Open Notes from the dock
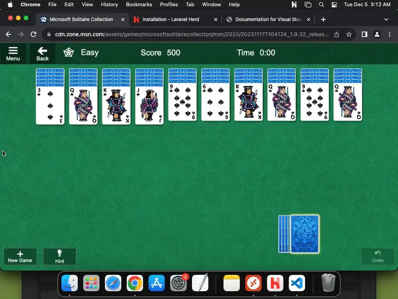The image size is (398, 299). click(x=232, y=283)
